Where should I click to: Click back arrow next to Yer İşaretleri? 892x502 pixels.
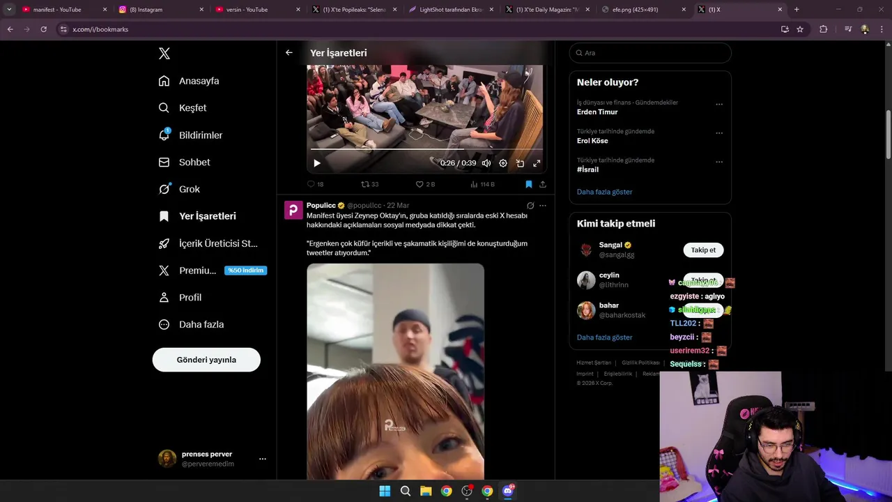[x=289, y=53]
